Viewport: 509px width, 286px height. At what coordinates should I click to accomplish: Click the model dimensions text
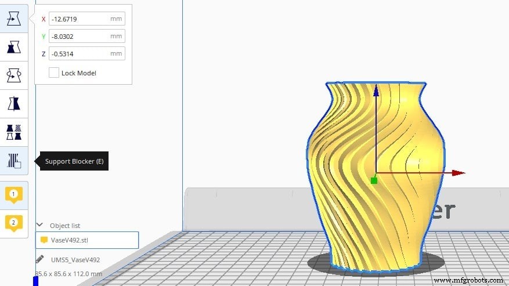pyautogui.click(x=68, y=274)
